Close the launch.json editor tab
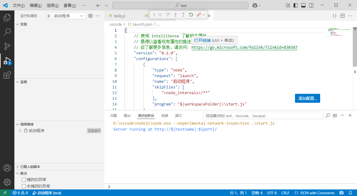The width and height of the screenshot is (357, 196). point(209,16)
